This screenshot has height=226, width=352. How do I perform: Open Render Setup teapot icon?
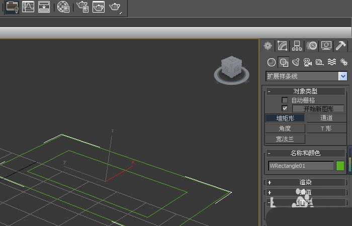82,7
